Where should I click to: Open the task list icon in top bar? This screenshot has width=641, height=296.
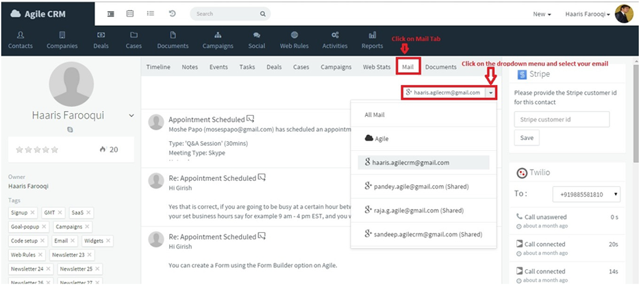151,14
